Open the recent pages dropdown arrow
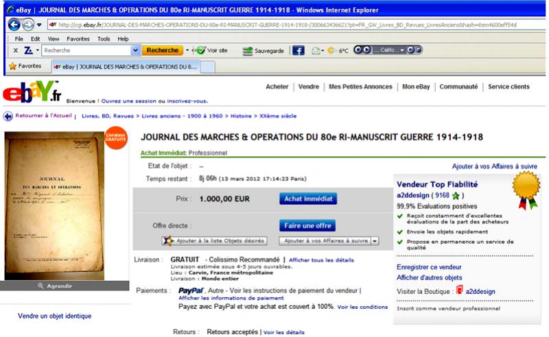Viewport: 549px width, 337px height. click(39, 25)
